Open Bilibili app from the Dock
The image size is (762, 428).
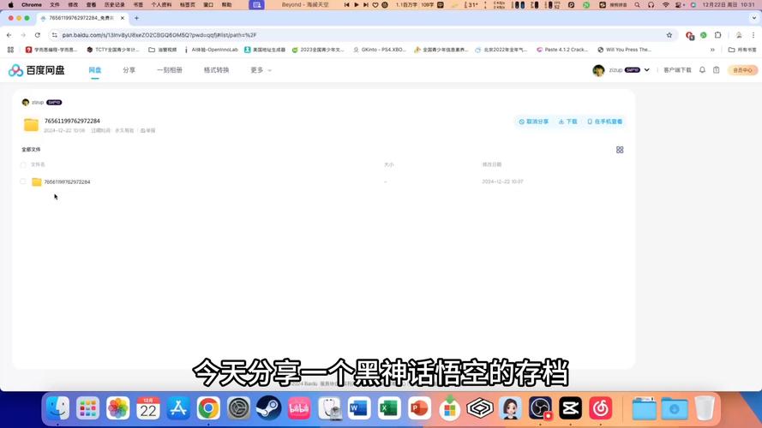click(x=299, y=408)
